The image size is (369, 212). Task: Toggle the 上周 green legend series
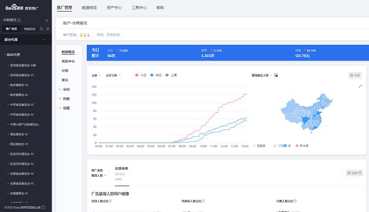coord(171,75)
